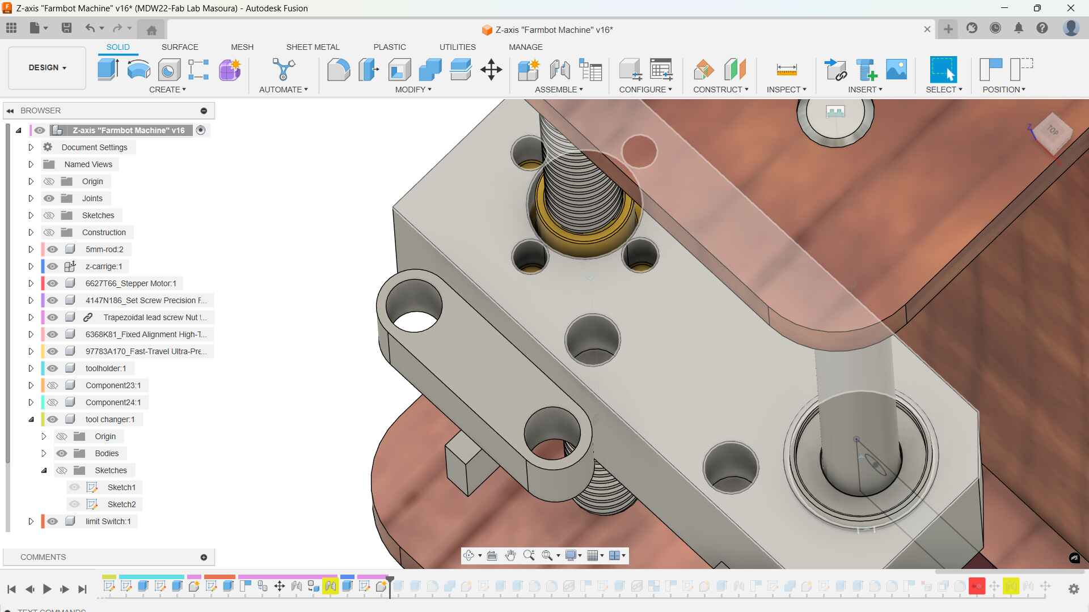1089x612 pixels.
Task: Jump to the timeline end
Action: tap(82, 589)
